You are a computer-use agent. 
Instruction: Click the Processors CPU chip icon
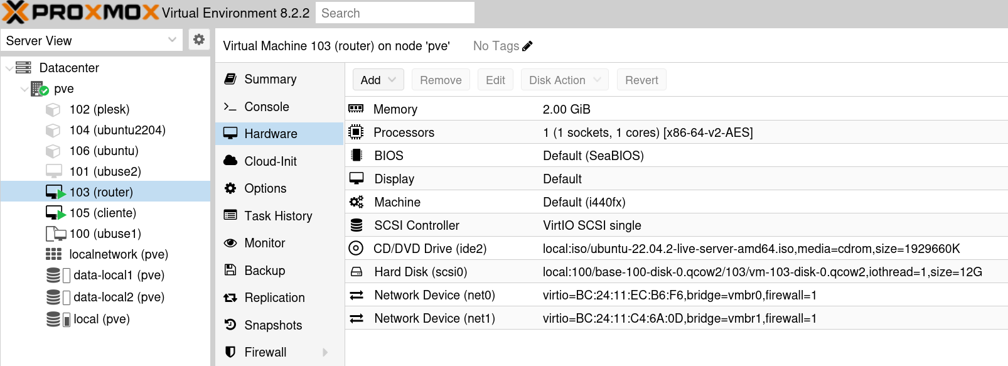pyautogui.click(x=356, y=132)
